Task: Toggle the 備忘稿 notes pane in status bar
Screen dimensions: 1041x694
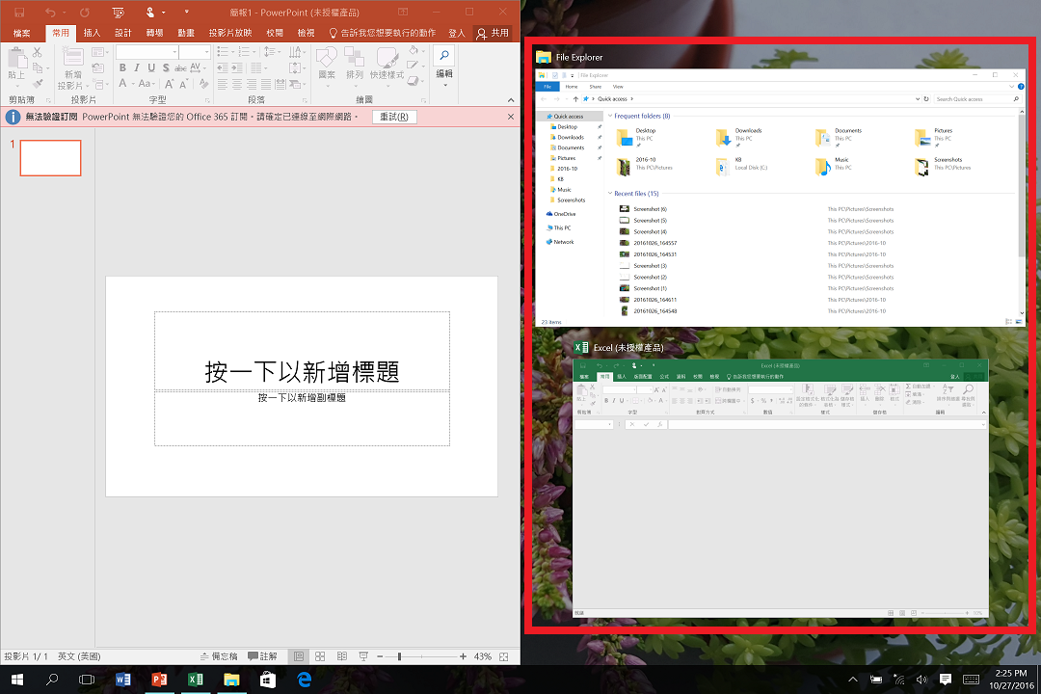Action: [x=219, y=656]
